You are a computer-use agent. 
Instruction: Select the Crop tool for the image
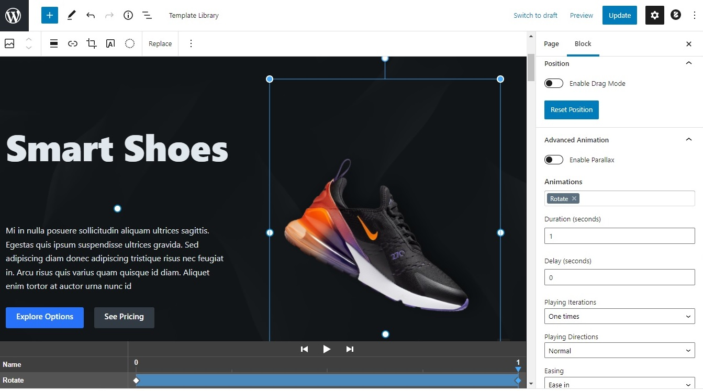(x=91, y=43)
